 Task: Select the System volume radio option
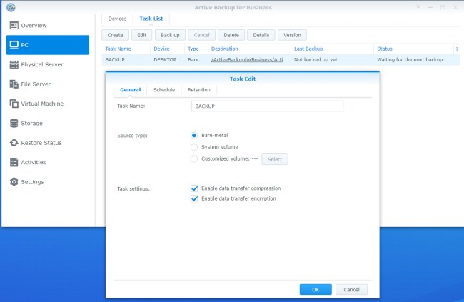click(194, 147)
